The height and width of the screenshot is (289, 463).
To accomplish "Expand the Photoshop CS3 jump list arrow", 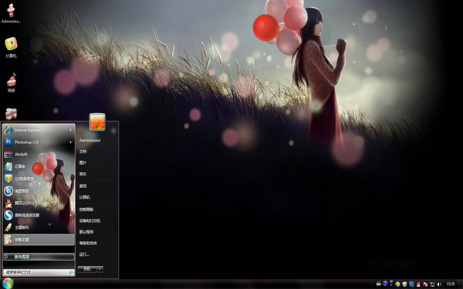I will tap(70, 142).
